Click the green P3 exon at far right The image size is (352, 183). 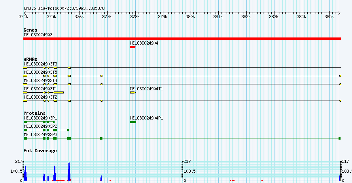point(340,138)
